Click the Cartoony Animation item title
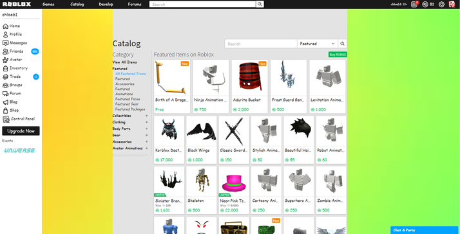Image resolution: width=460 pixels, height=234 pixels. [x=266, y=201]
